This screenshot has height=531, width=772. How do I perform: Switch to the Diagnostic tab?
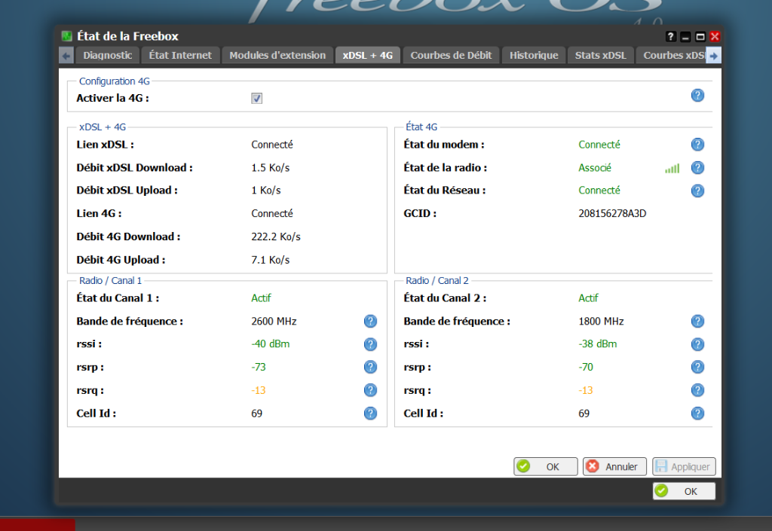point(107,55)
